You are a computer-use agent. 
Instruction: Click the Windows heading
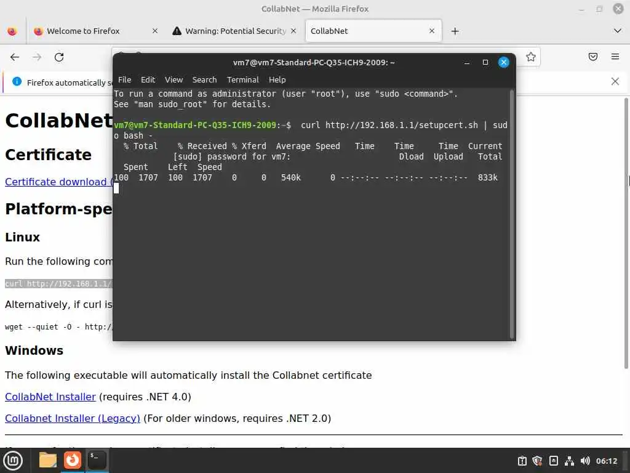click(x=34, y=350)
